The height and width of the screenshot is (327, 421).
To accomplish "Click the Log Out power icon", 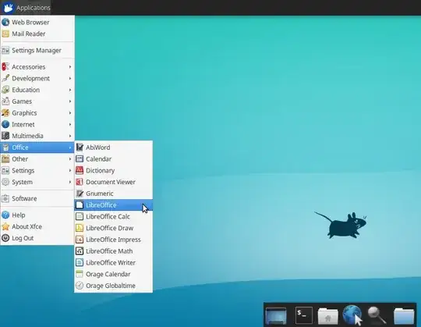I will click(x=5, y=238).
